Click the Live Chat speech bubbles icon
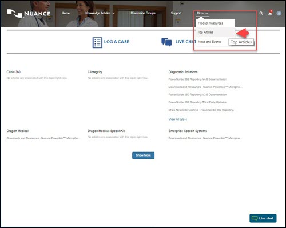Image resolution: width=286 pixels, height=228 pixels. (x=166, y=42)
